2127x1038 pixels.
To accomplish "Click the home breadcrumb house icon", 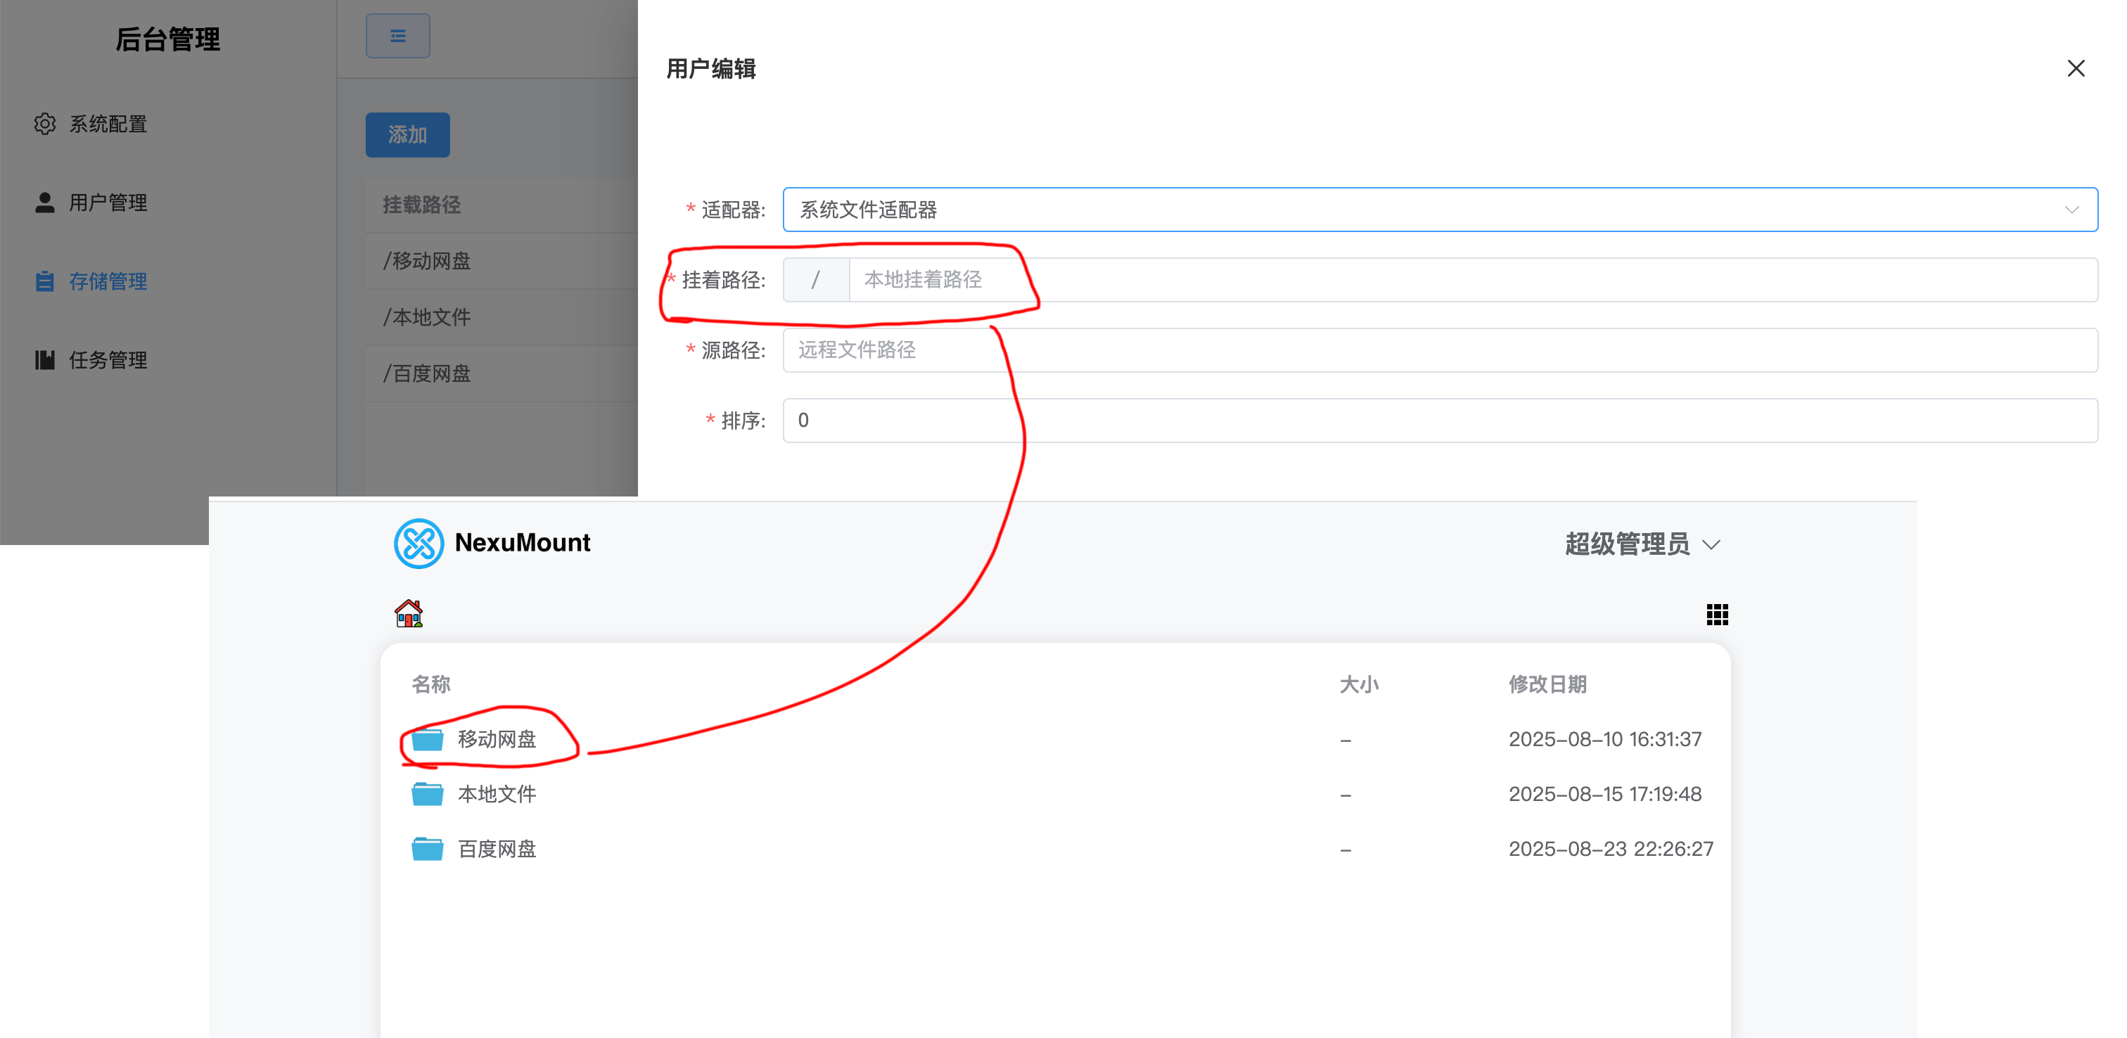I will pos(409,613).
